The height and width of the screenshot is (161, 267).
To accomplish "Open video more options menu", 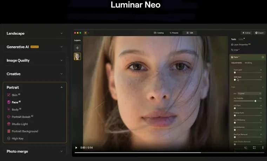I will click(263, 148).
